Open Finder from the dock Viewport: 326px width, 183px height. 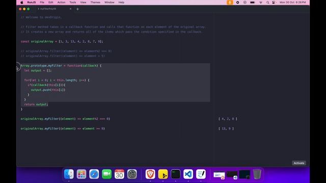69,174
